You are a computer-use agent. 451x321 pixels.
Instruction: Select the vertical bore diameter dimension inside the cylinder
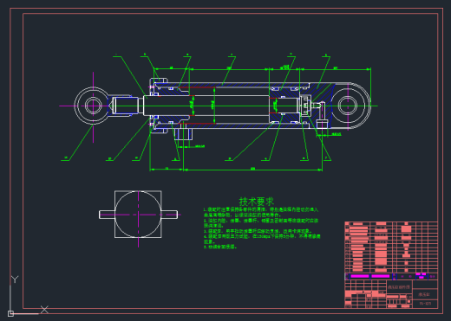coord(214,106)
